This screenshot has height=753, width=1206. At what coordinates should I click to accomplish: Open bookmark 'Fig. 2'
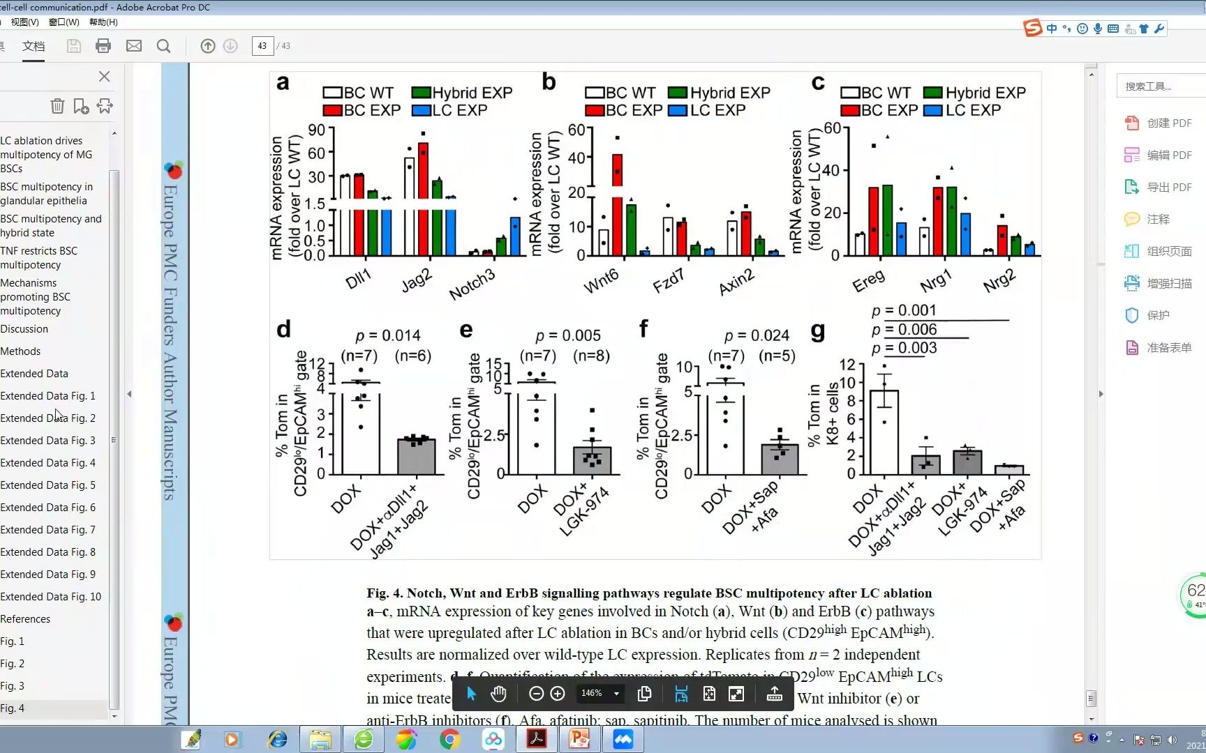click(13, 664)
